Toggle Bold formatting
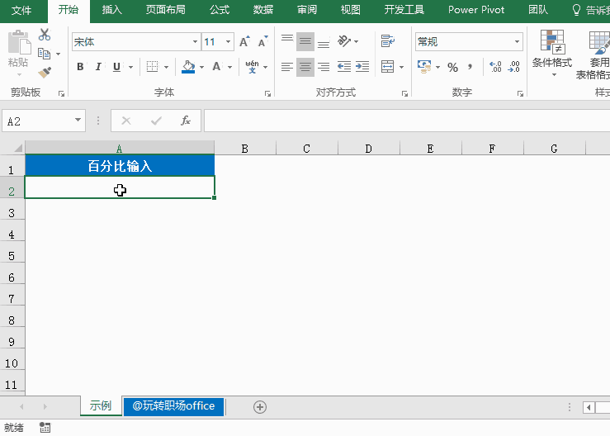This screenshot has height=436, width=610. tap(80, 67)
